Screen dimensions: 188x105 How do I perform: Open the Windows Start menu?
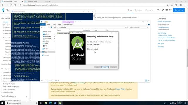click(2, 103)
